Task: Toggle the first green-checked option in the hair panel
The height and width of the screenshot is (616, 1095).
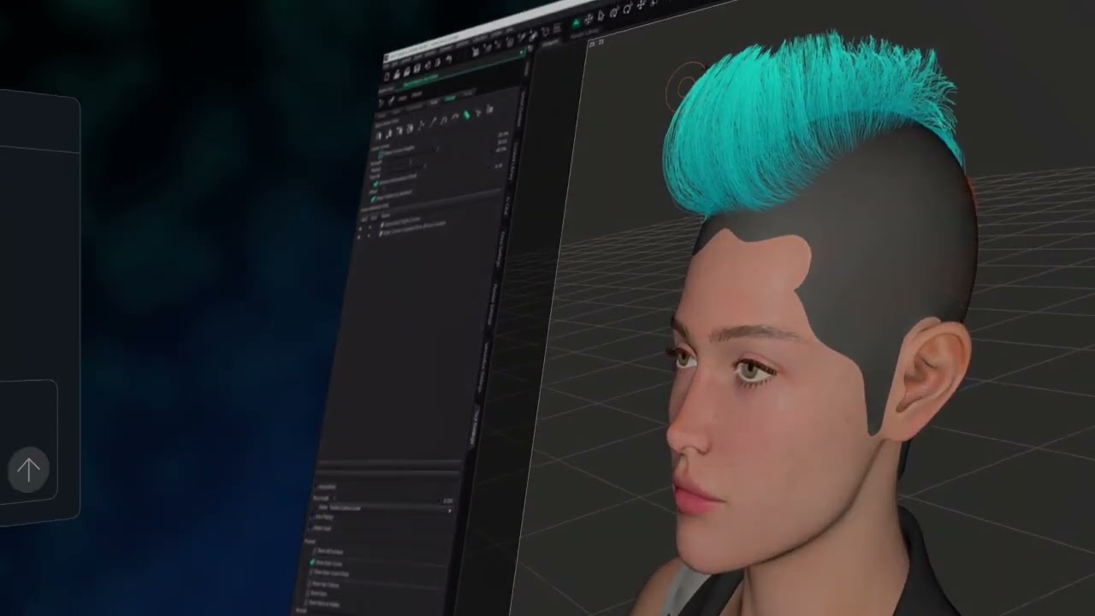Action: click(x=376, y=184)
